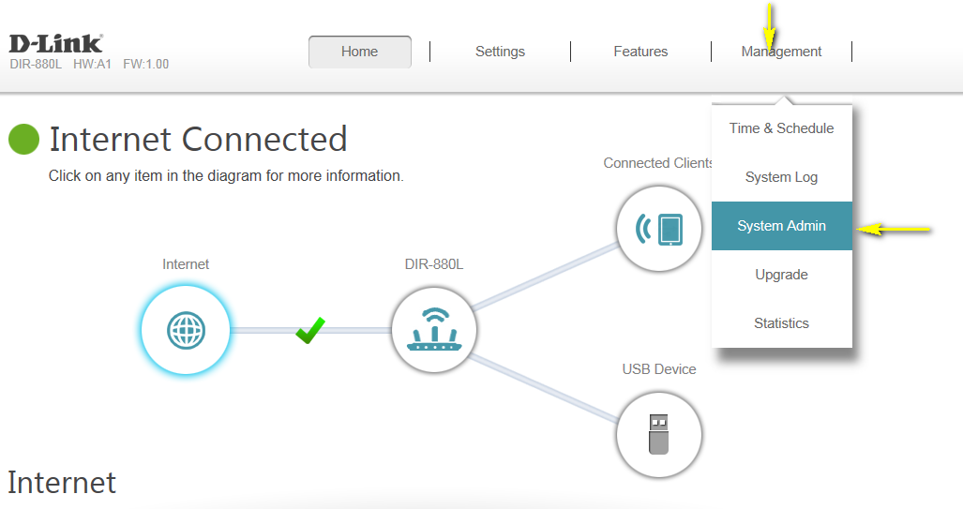Click the bottom 'Internet' section heading
This screenshot has width=963, height=509.
point(62,483)
